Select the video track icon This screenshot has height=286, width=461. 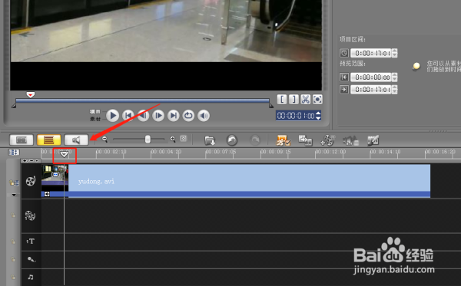(x=31, y=181)
